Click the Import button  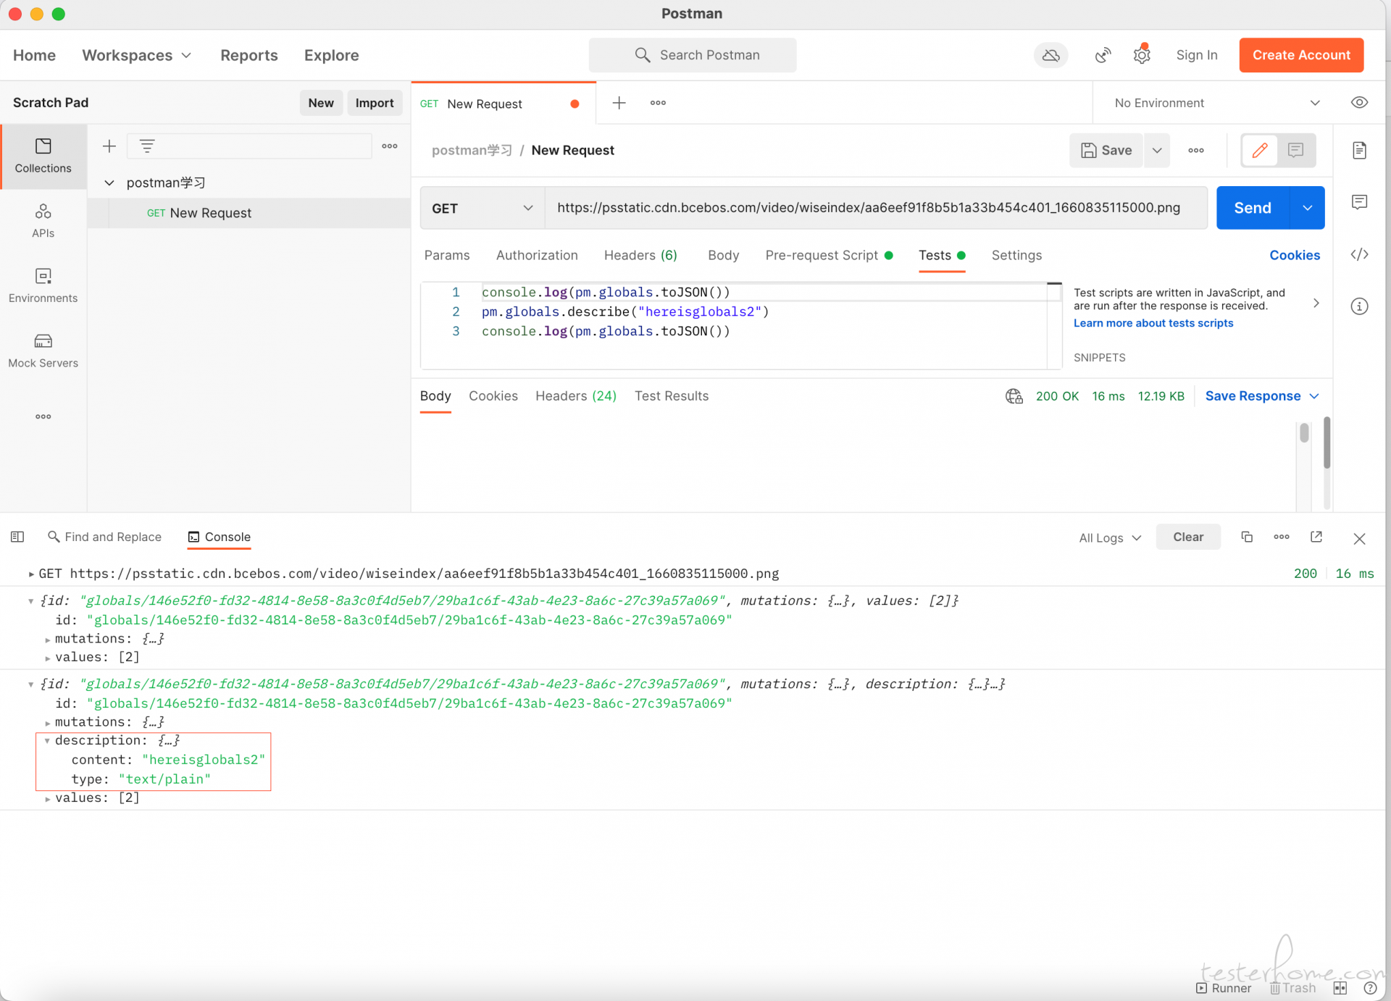(375, 103)
